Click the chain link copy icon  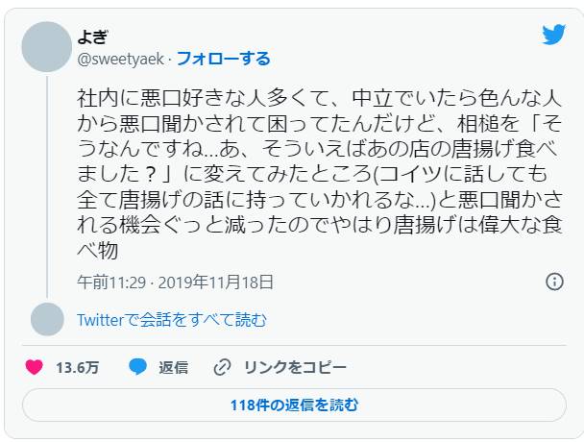click(x=222, y=367)
